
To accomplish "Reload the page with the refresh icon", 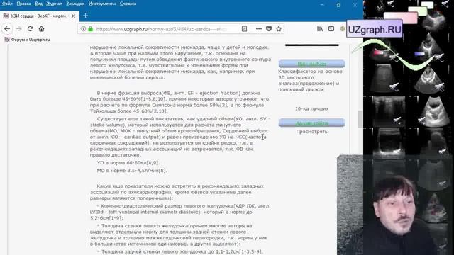I will point(30,28).
